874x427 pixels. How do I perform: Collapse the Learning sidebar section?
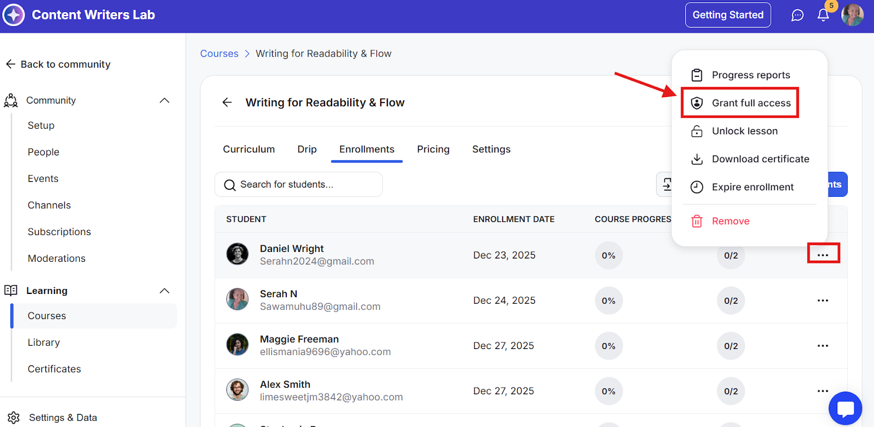164,291
